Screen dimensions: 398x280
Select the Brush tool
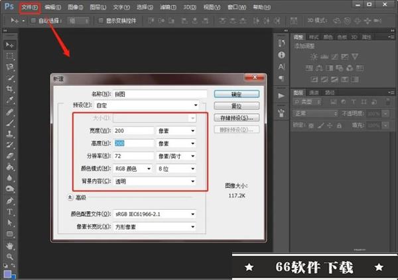click(10, 123)
